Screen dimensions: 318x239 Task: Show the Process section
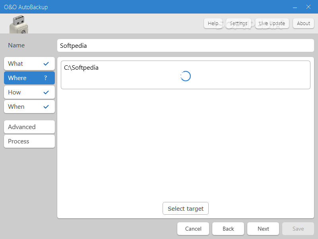[x=29, y=141]
